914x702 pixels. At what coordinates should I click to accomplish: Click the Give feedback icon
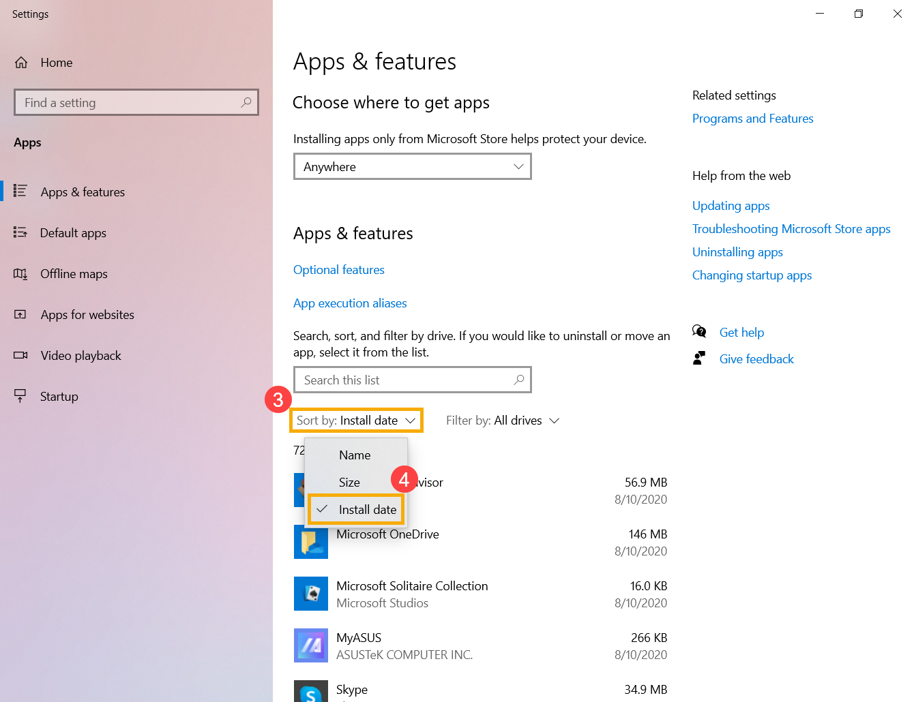coord(699,357)
